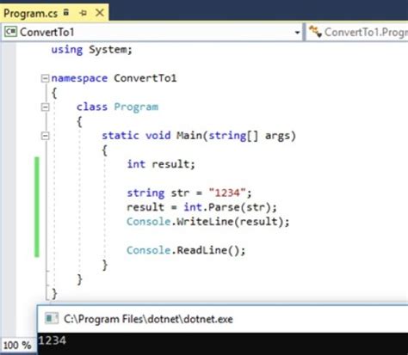Open the ConvertTo1 project dropdown

point(151,32)
